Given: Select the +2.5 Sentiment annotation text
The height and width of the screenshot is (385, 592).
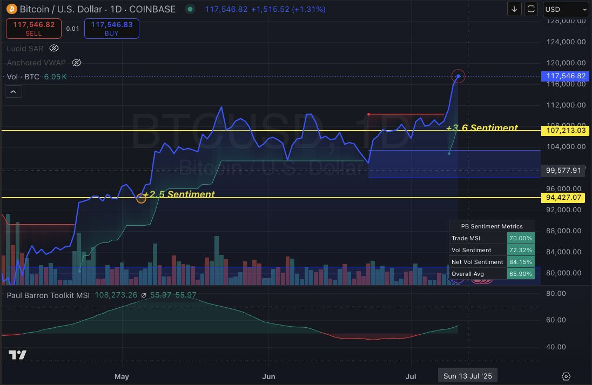Looking at the screenshot, I should [x=179, y=194].
